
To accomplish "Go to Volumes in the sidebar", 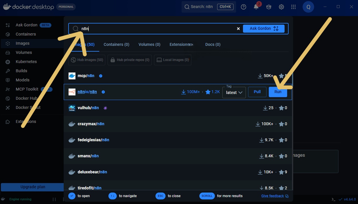I will click(x=24, y=52).
